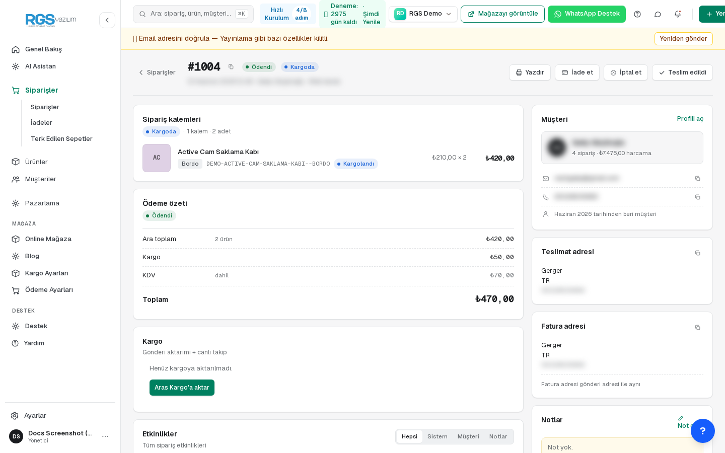Open the chat messages icon in top bar

(658, 14)
